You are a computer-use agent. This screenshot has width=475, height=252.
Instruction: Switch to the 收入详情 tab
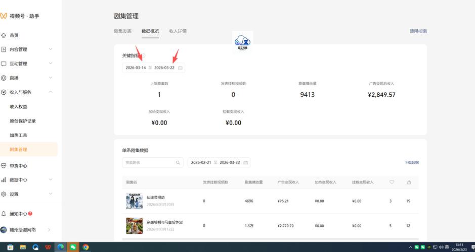coord(178,31)
